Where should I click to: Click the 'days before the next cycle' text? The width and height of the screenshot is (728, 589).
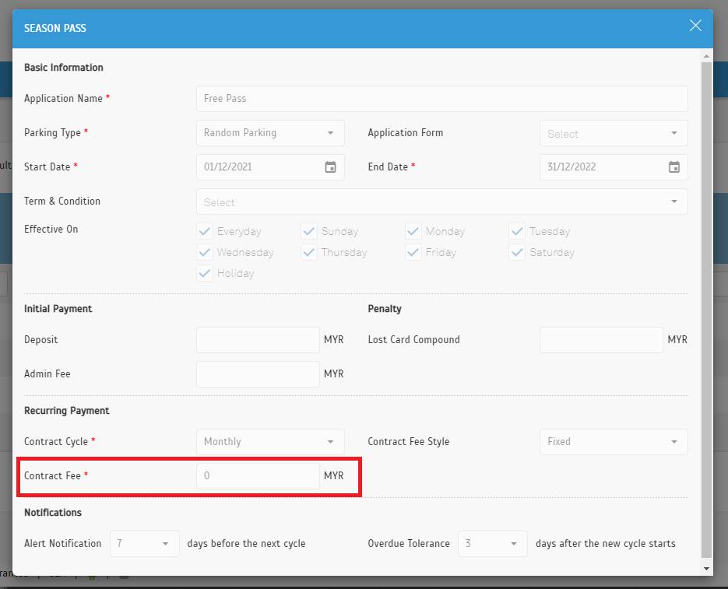coord(246,544)
